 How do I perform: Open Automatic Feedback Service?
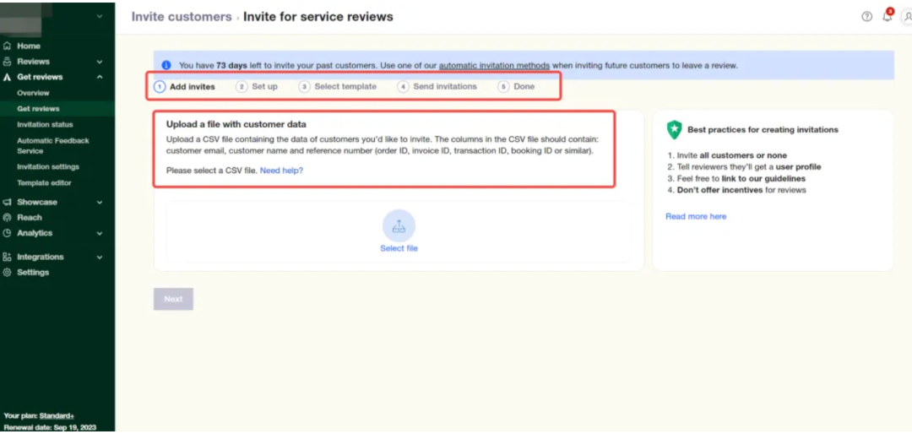[x=53, y=145]
